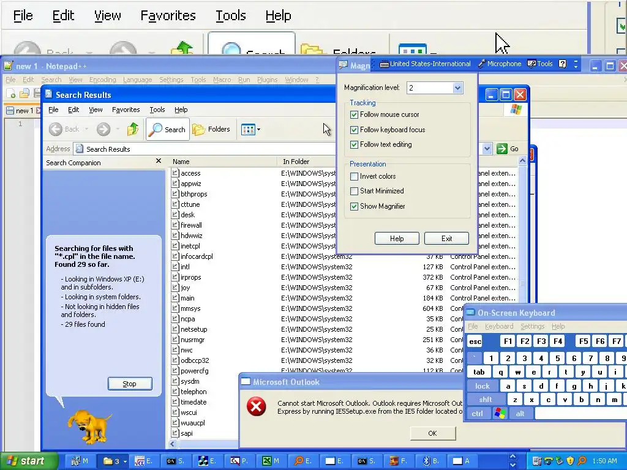Click Help button in Magnifier Settings
Viewport: 627px width, 470px height.
click(x=397, y=239)
